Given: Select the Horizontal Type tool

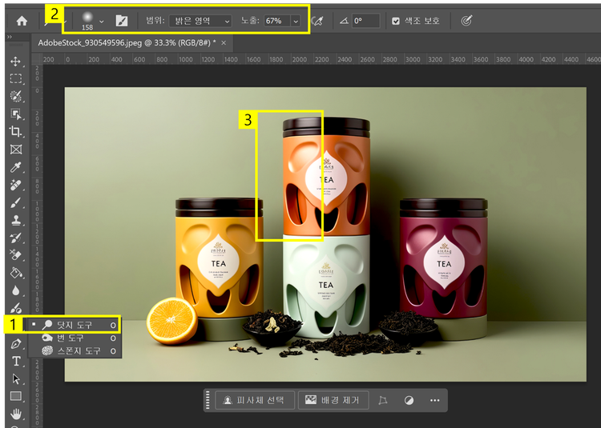Looking at the screenshot, I should 15,361.
